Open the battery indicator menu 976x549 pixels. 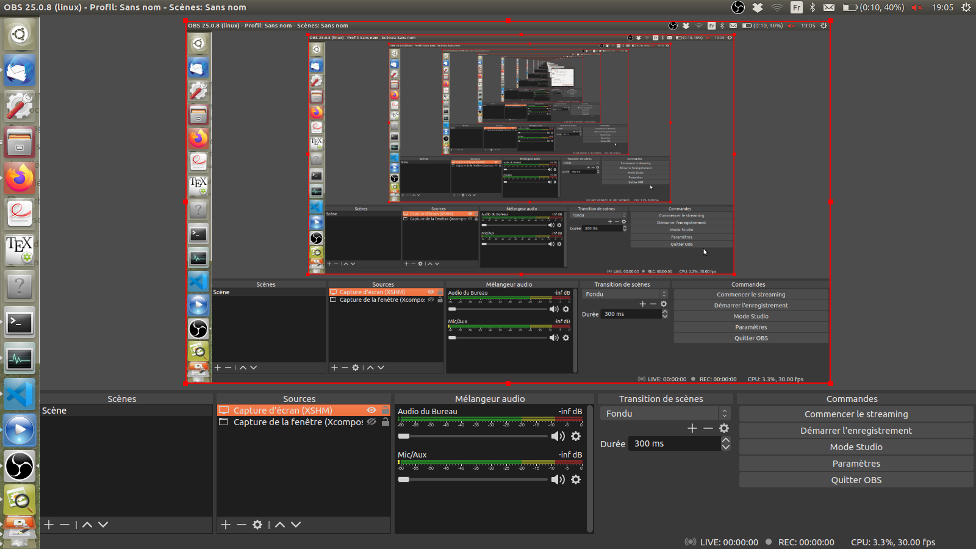[874, 7]
